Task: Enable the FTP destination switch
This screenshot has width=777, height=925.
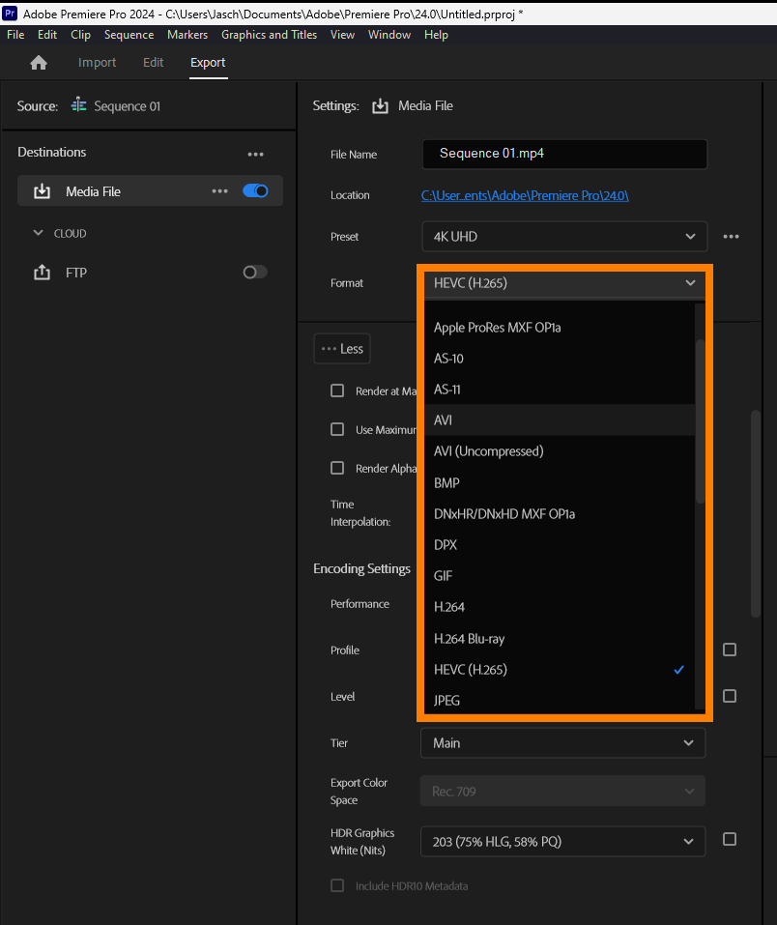Action: click(x=255, y=272)
